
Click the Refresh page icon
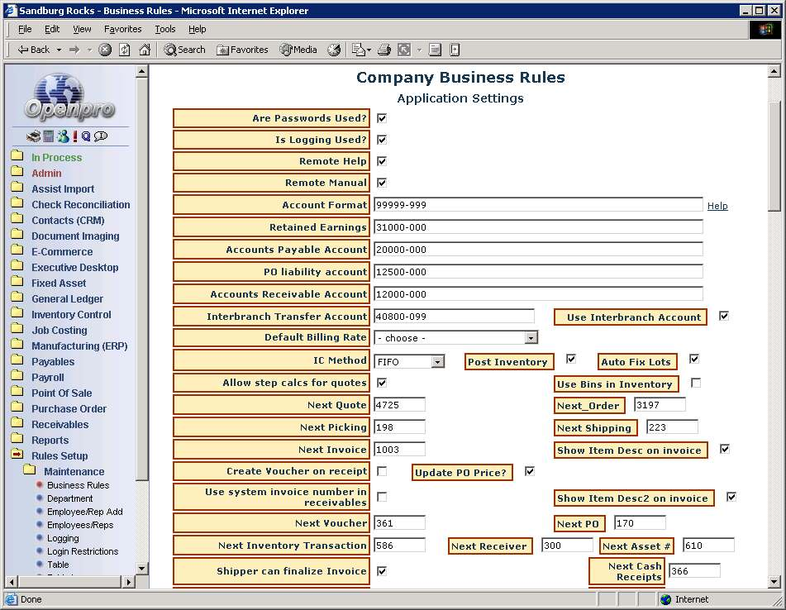coord(125,50)
